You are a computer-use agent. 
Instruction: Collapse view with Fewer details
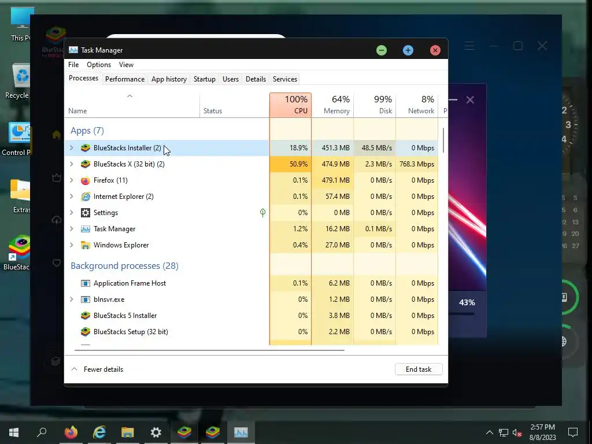[x=97, y=369]
